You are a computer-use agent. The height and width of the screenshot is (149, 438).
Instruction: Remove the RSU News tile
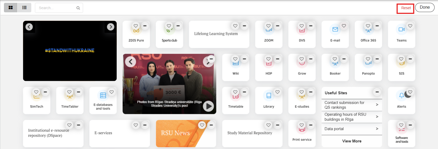(211, 125)
